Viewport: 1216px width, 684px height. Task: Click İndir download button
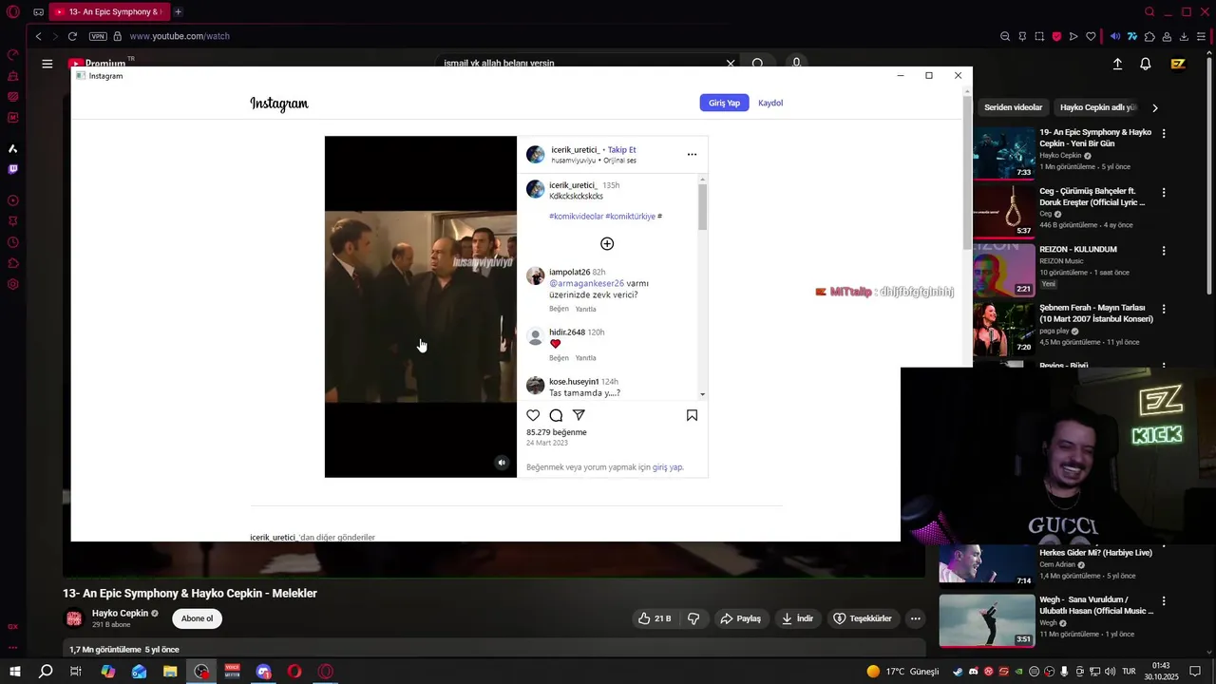tap(798, 618)
